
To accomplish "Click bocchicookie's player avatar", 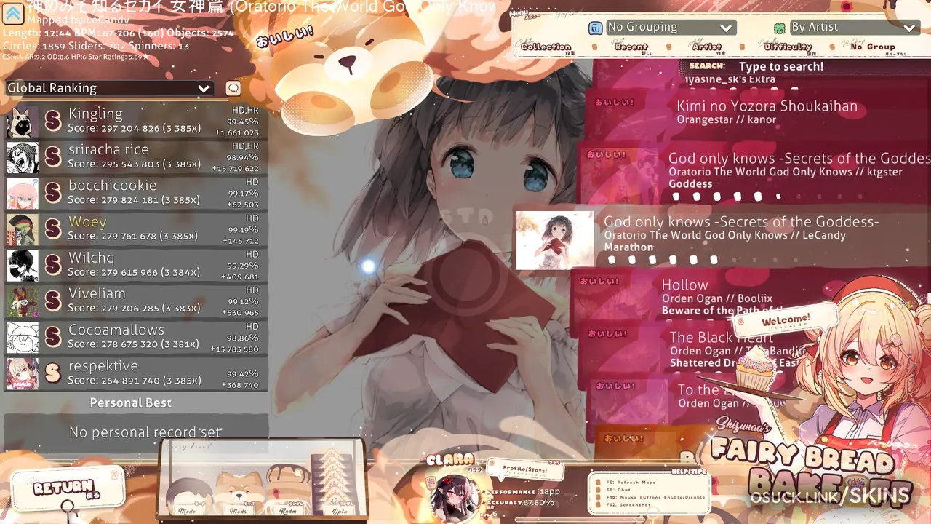I will point(23,194).
